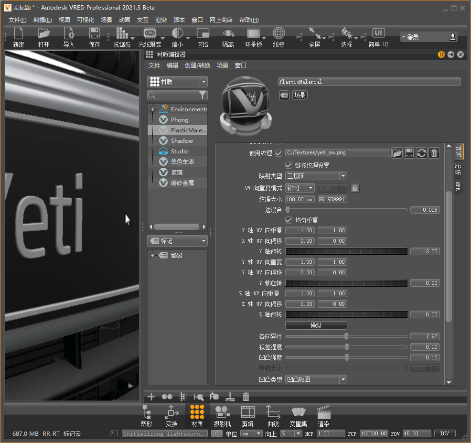Toggle wireframe (线框) globe icon
The width and height of the screenshot is (471, 443).
[279, 37]
